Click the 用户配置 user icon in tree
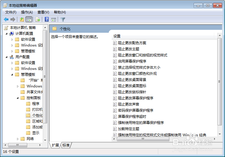 click(12, 57)
